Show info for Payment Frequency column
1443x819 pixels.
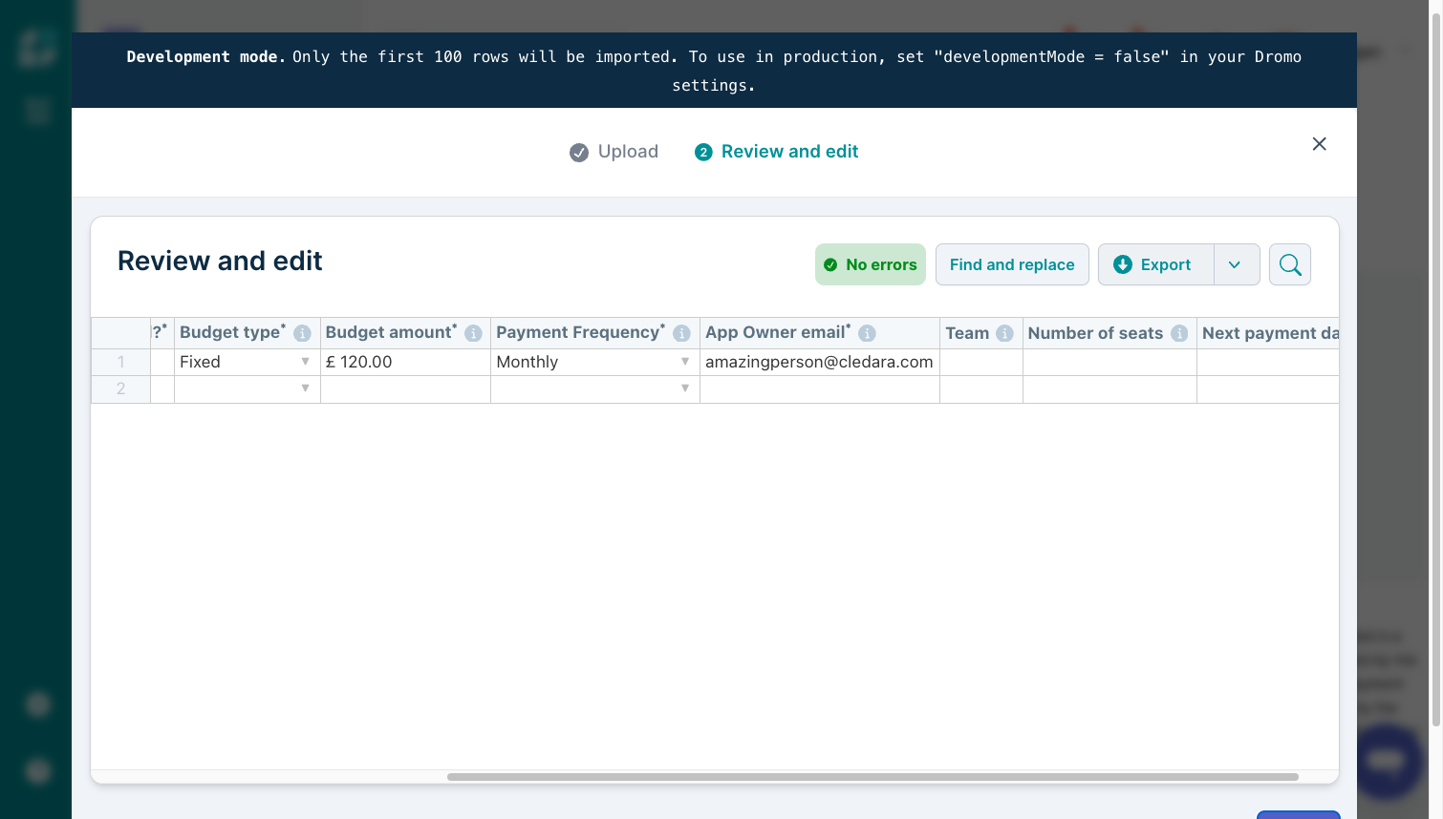681,333
